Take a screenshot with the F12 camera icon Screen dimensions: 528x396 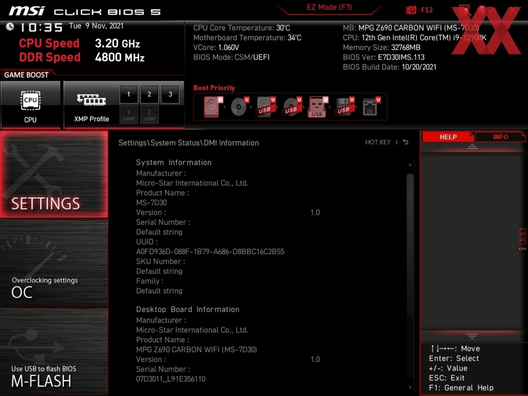tap(411, 10)
